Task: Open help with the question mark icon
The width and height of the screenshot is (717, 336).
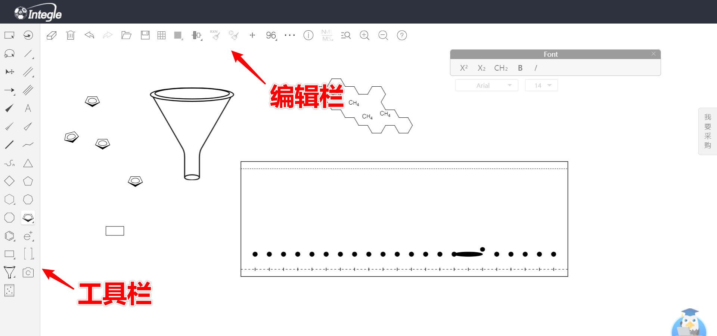Action: click(402, 35)
